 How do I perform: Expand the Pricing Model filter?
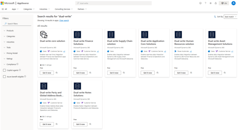point(10,53)
